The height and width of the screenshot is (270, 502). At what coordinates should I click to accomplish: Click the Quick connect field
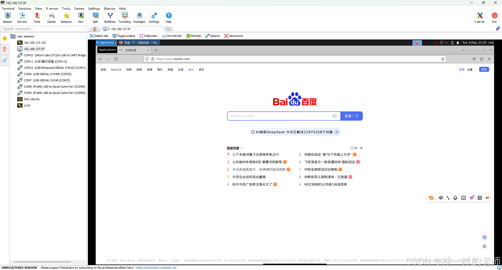[43, 29]
